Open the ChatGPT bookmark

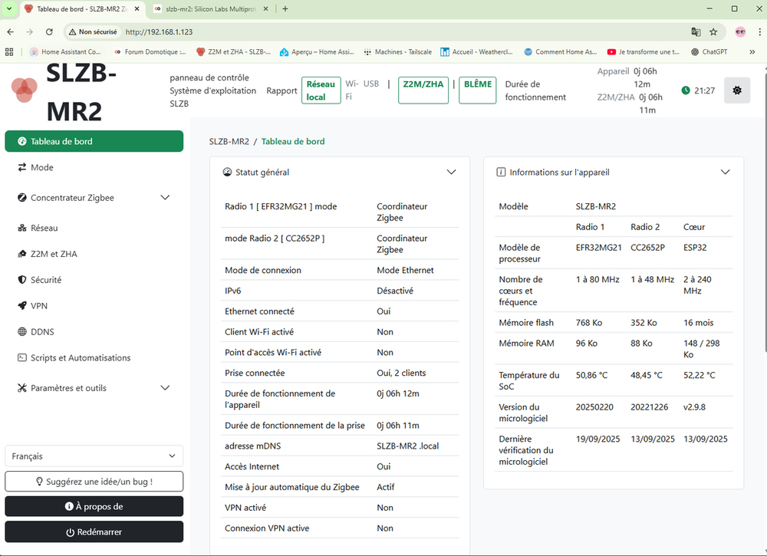point(709,52)
